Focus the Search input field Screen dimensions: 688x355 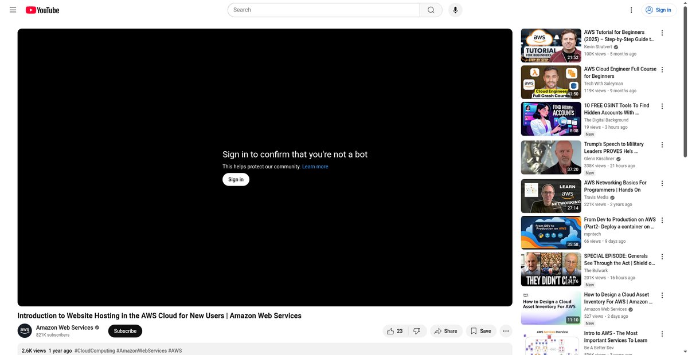324,10
